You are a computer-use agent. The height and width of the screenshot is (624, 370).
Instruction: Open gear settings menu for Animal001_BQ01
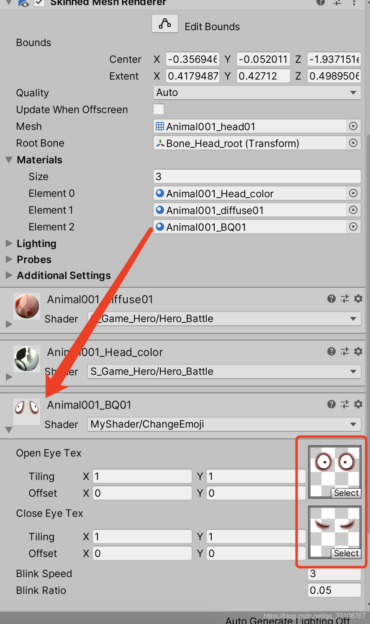[x=358, y=404]
